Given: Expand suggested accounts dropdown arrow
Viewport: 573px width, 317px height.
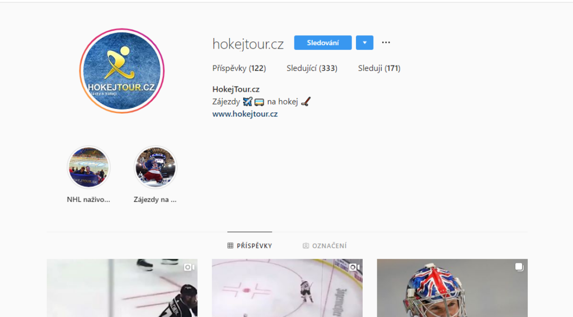Looking at the screenshot, I should [x=365, y=42].
